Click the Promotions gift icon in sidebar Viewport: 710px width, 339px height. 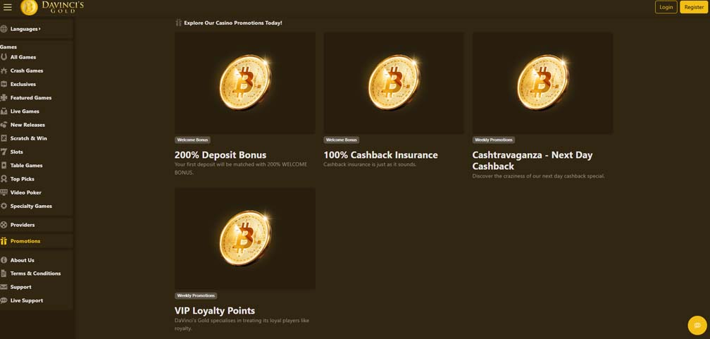(x=4, y=241)
